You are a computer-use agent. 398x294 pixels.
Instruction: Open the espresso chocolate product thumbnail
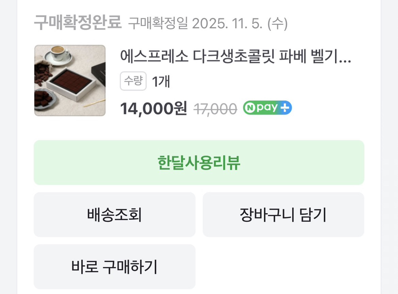tap(70, 80)
